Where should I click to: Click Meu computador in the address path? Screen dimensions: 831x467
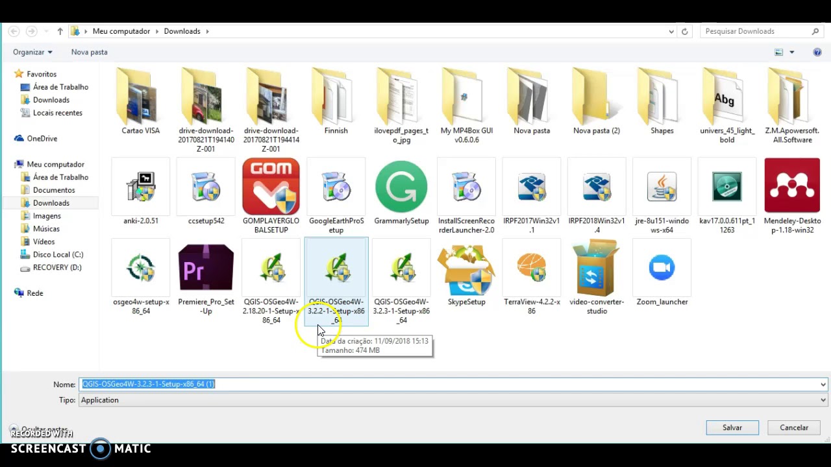[121, 31]
